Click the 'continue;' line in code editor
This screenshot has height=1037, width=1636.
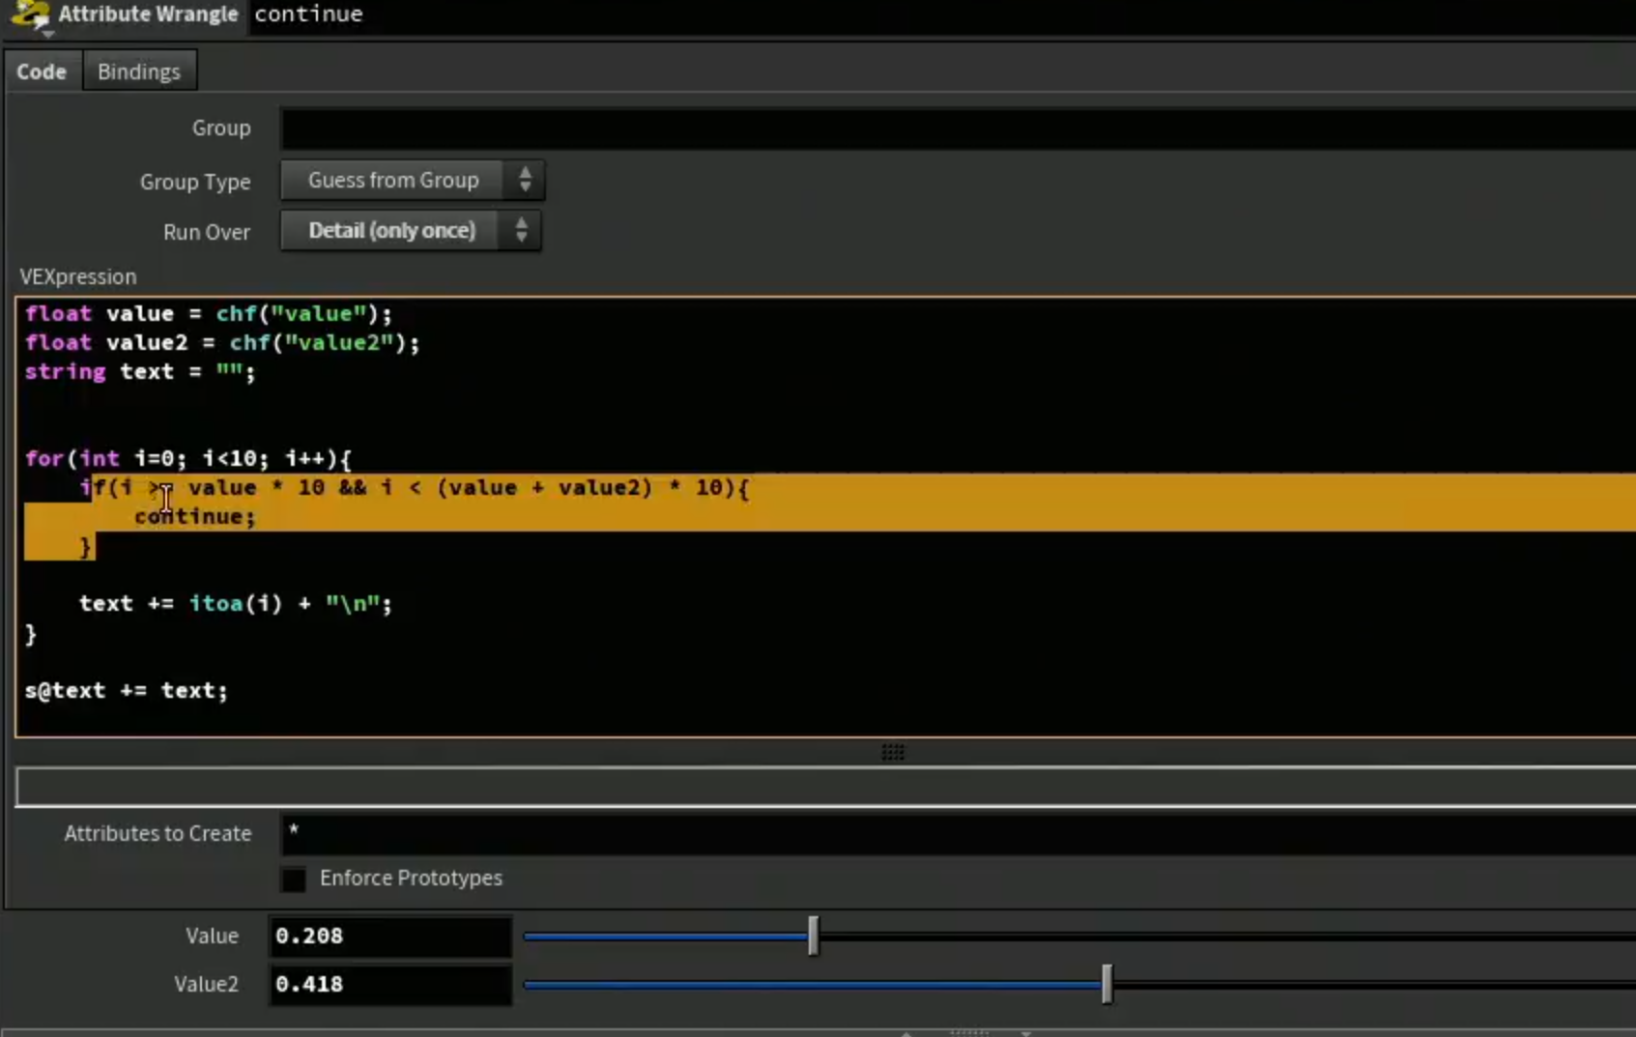[194, 516]
